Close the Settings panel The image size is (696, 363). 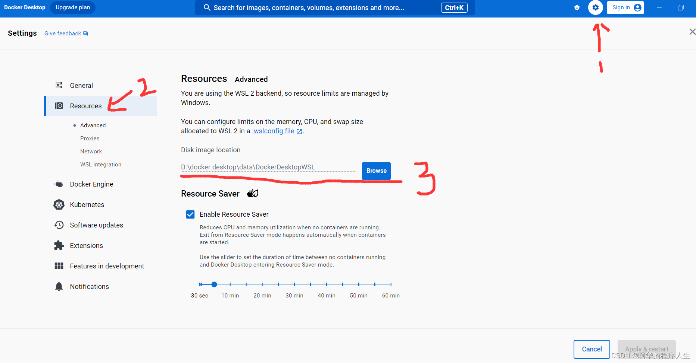point(692,32)
